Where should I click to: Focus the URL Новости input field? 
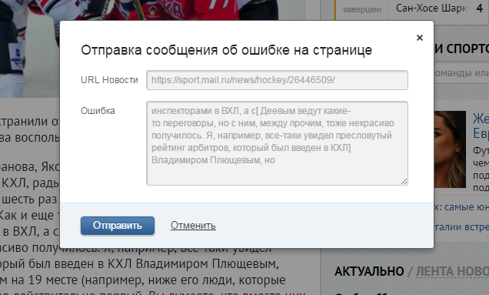277,80
